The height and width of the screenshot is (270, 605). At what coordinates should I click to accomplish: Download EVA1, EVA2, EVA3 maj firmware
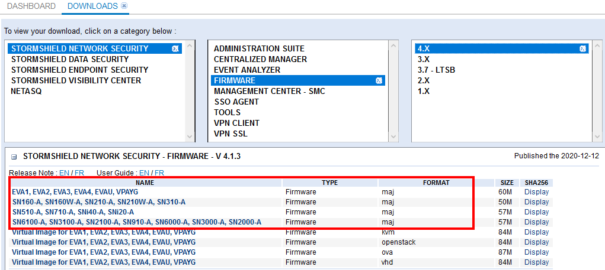[x=75, y=192]
